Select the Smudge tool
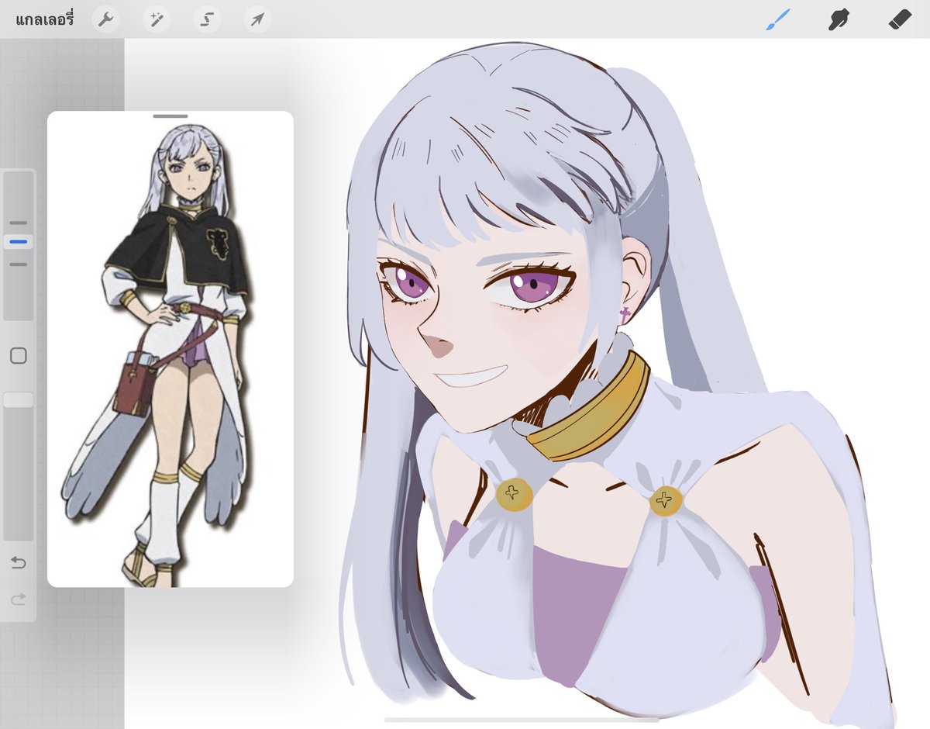The width and height of the screenshot is (930, 729). (839, 19)
